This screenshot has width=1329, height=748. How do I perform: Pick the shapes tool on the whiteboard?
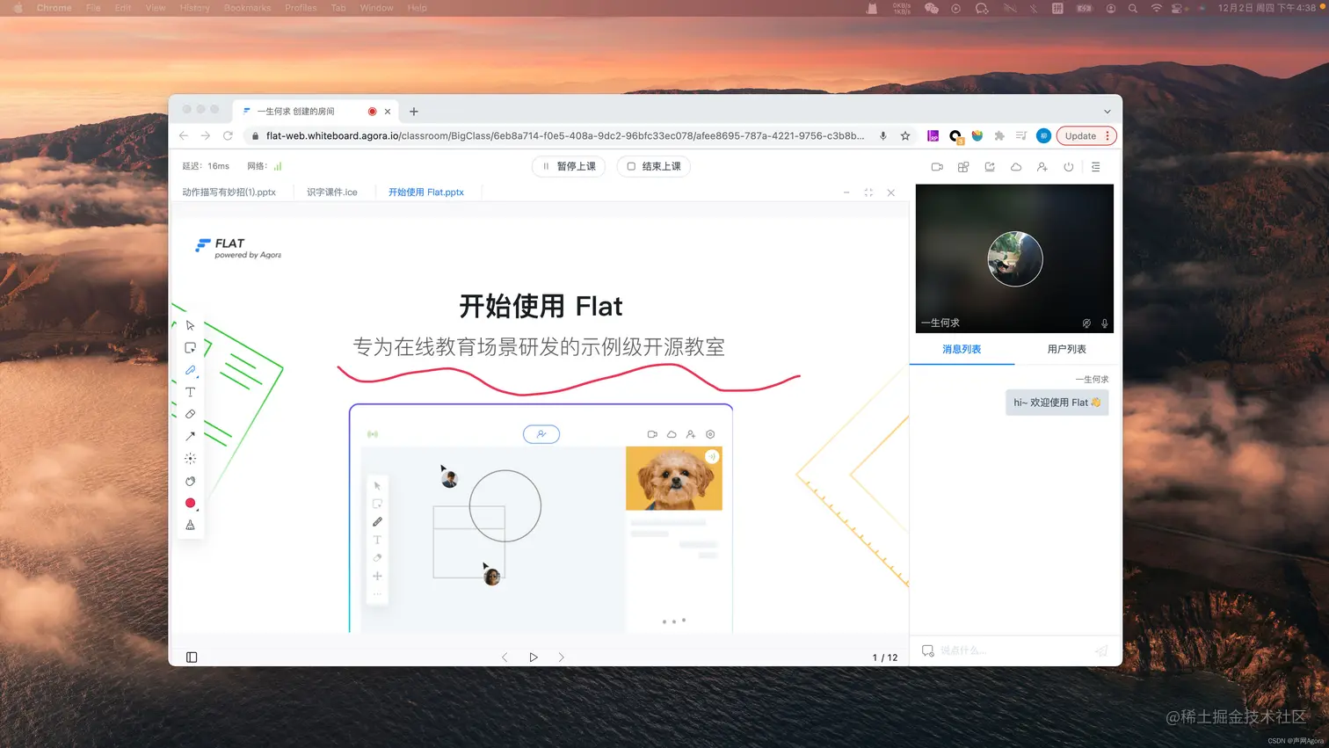(190, 346)
